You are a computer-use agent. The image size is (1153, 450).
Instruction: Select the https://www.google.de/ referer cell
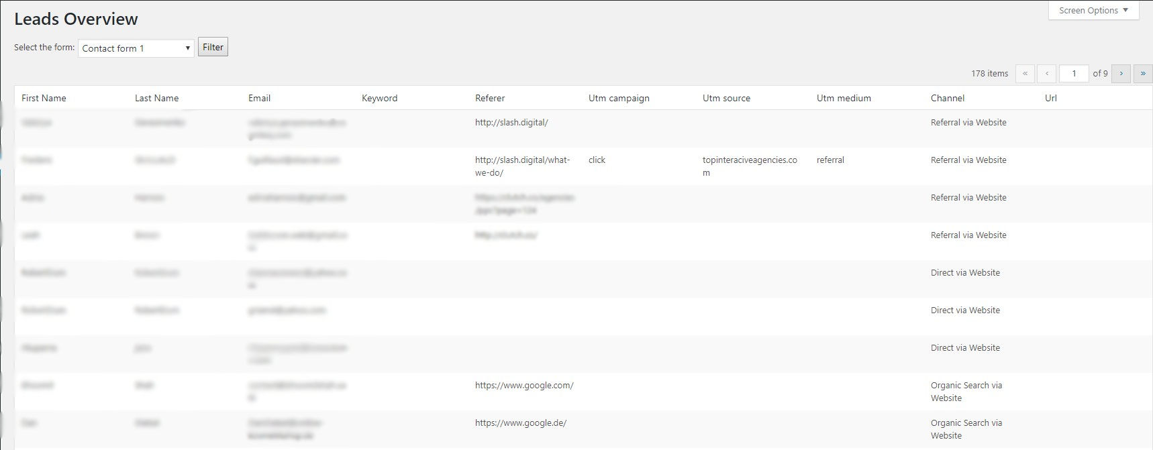coord(521,423)
